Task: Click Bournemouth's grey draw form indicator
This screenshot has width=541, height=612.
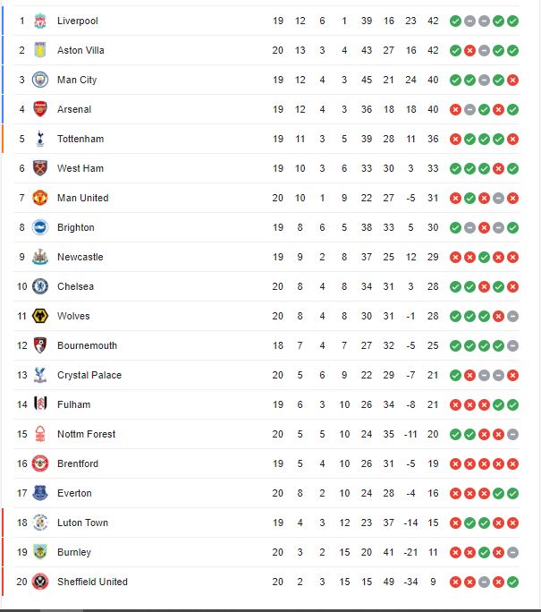Action: (512, 345)
